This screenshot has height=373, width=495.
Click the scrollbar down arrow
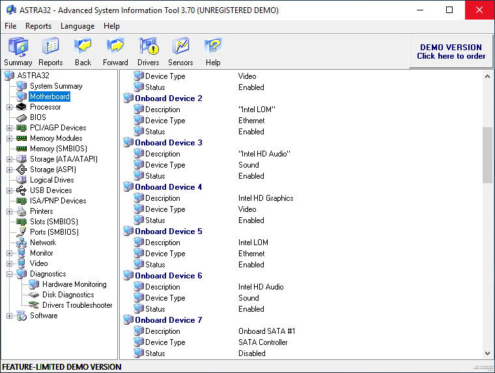pos(487,353)
